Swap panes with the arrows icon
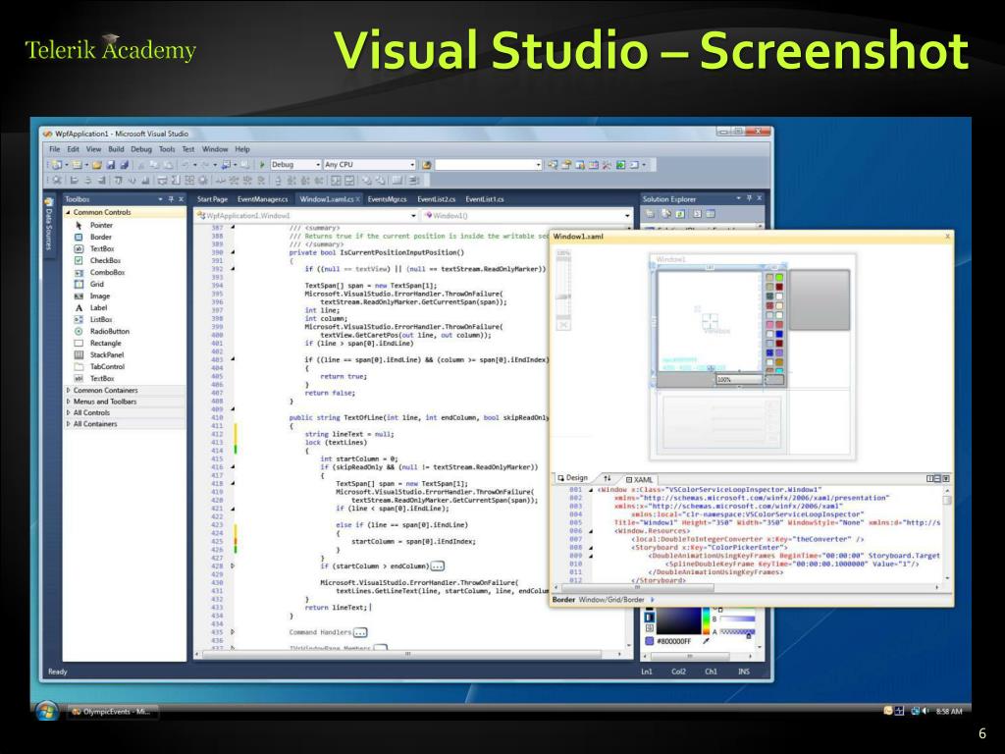The image size is (1005, 754). pyautogui.click(x=607, y=478)
